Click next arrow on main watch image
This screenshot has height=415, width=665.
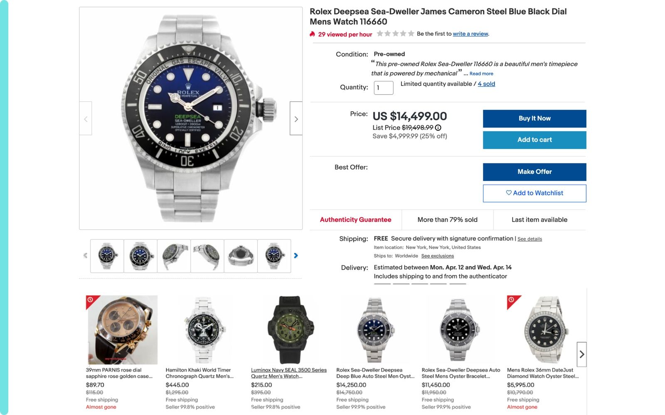296,119
